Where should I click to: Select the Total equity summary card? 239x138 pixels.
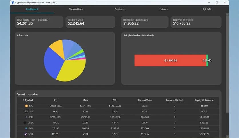pyautogui.click(x=39, y=22)
